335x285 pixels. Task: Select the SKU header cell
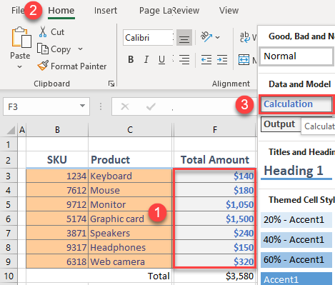click(57, 160)
